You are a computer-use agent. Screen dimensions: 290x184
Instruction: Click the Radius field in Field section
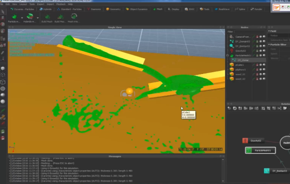coord(279,35)
